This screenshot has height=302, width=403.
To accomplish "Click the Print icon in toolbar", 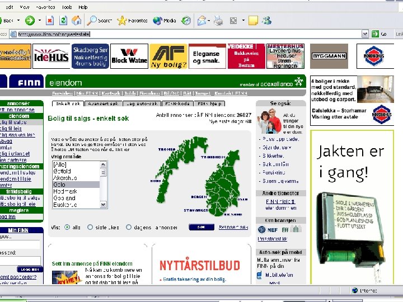I will (x=218, y=20).
